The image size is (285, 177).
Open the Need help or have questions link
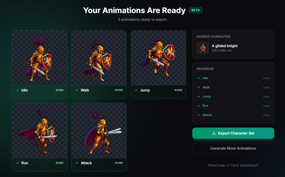point(233,165)
